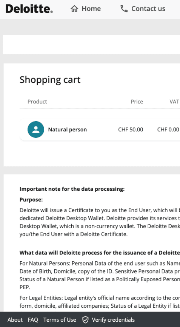Click the Deloitte logo
Image resolution: width=180 pixels, height=327 pixels.
[x=29, y=9]
